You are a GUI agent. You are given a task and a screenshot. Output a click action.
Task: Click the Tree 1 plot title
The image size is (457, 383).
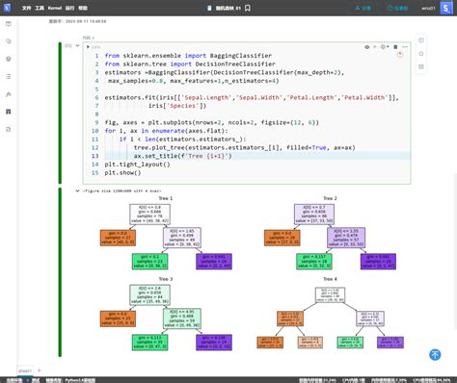[x=166, y=198]
